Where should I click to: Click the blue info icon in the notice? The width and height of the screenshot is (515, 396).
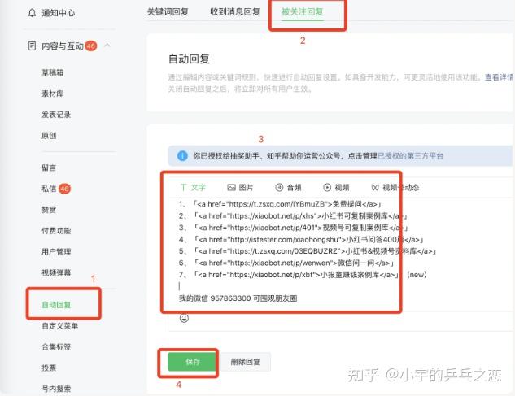coord(182,155)
